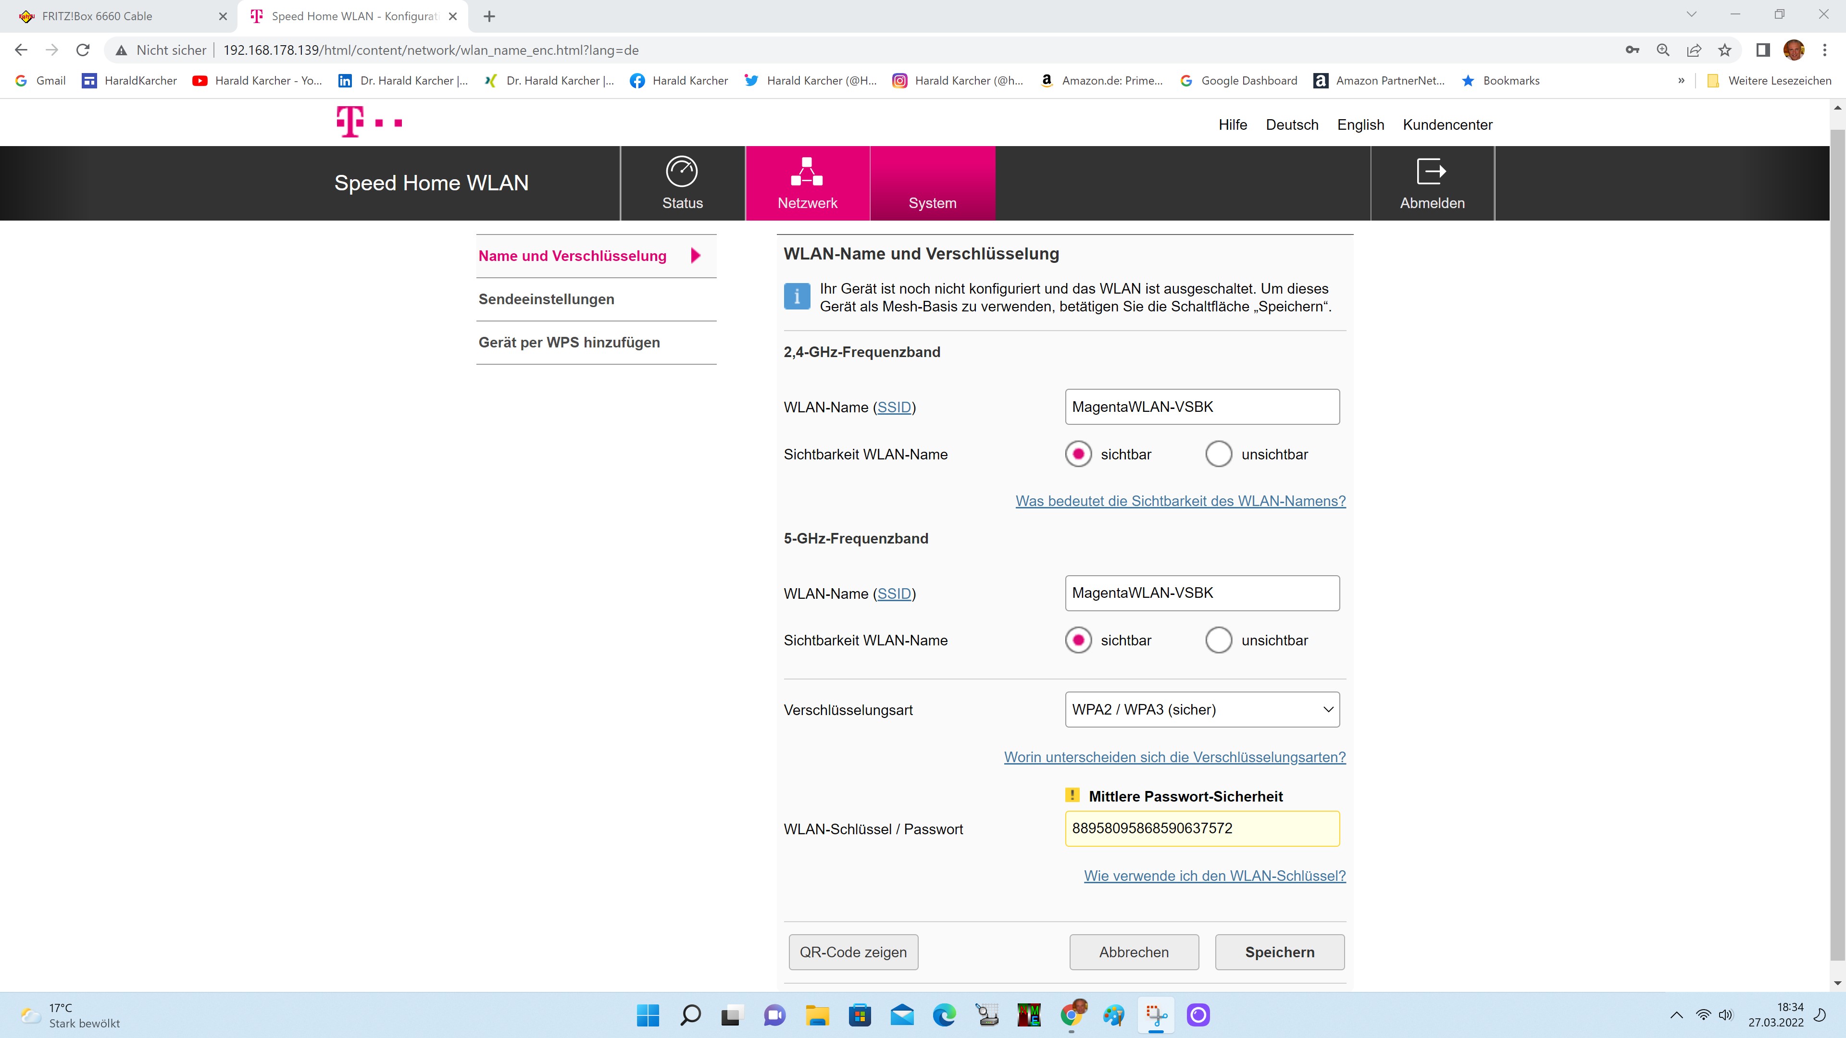Screen dimensions: 1846x1038
Task: Show more bookmarks chevron
Action: coord(1681,81)
